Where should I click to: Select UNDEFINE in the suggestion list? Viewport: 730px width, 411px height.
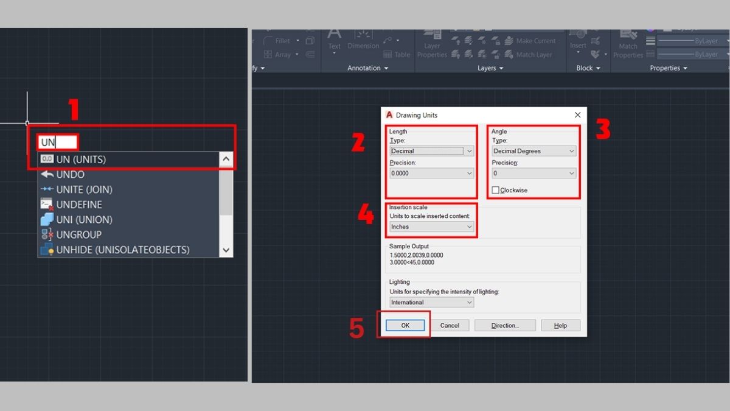coord(128,205)
